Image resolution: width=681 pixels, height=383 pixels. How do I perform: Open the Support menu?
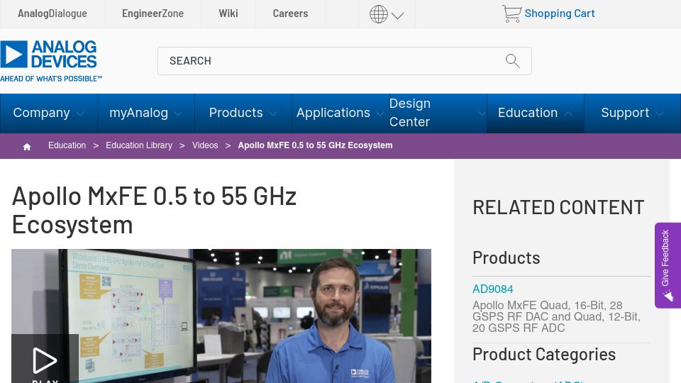625,113
